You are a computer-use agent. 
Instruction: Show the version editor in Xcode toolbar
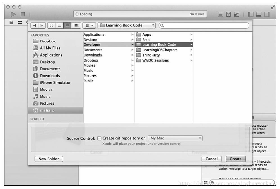pos(237,14)
